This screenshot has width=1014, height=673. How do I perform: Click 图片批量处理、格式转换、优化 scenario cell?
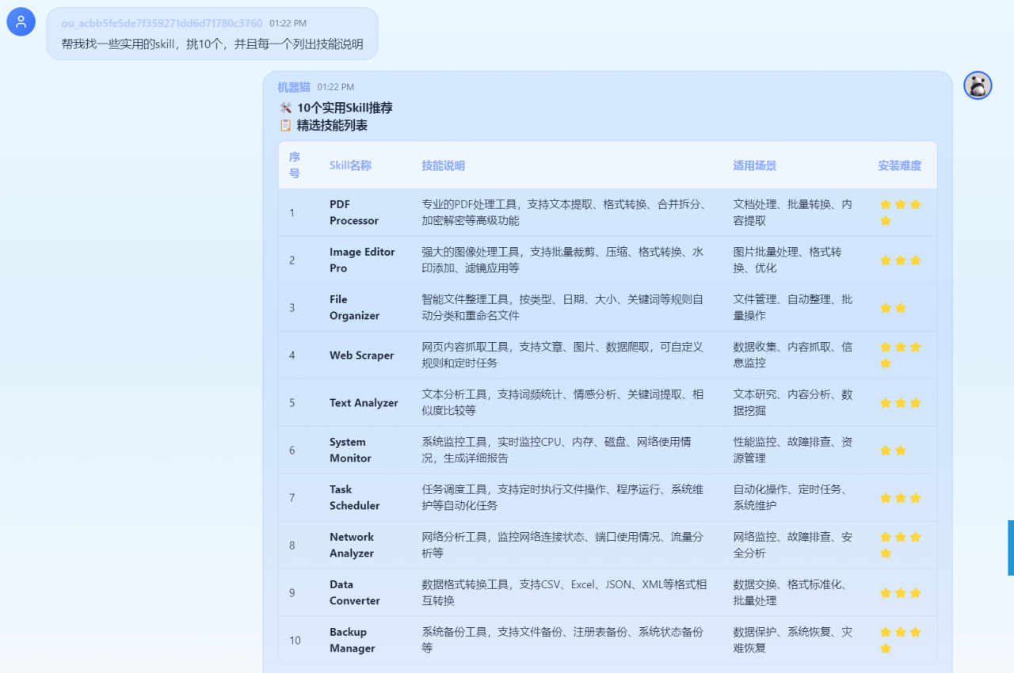coord(787,260)
